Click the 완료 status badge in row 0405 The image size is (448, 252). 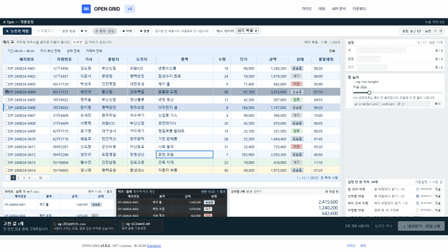(296, 100)
